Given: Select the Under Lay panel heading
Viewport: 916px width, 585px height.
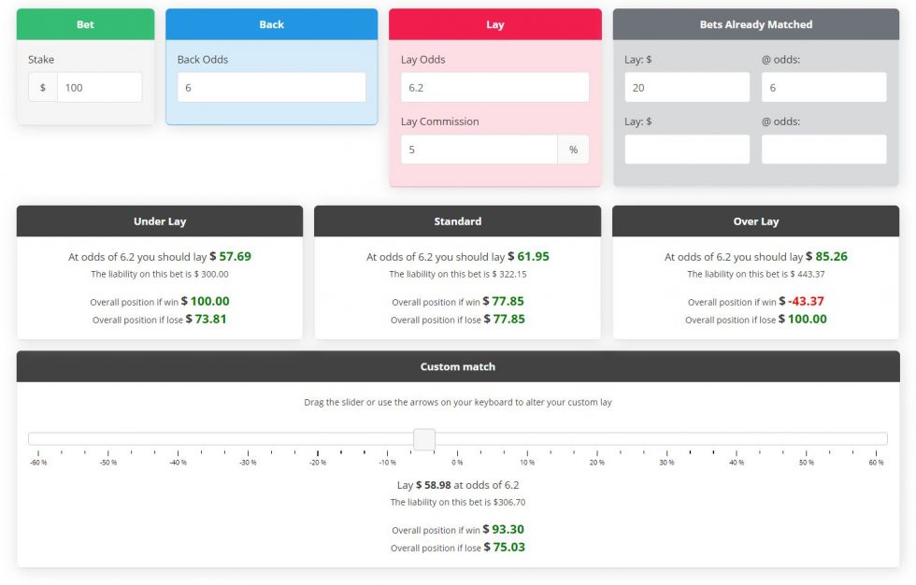Looking at the screenshot, I should tap(160, 221).
